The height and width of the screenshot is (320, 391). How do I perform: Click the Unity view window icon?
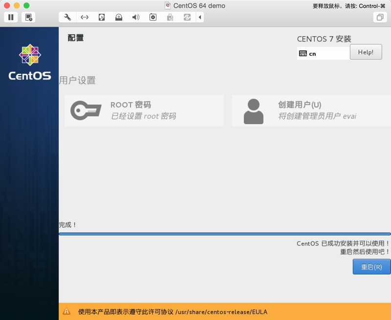click(x=380, y=17)
